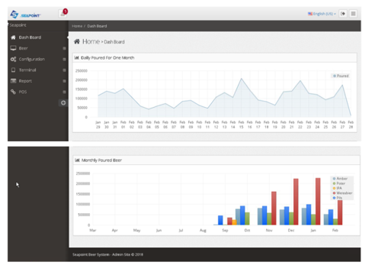Click the Home page title text
Screen dimensions: 372x275
(91, 41)
